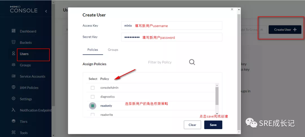Screen dimensions: 305x137
Task: Click the Select column header
Action: [93, 79]
